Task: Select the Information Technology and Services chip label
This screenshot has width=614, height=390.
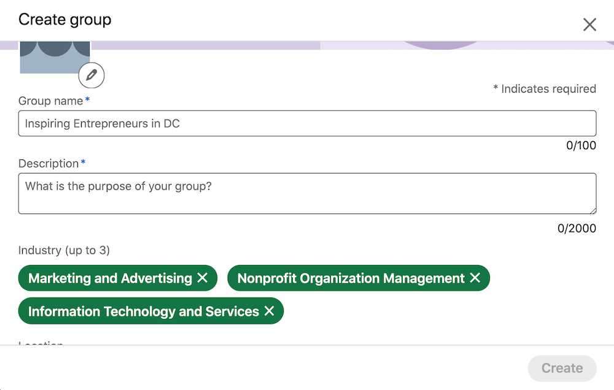Action: pos(143,312)
